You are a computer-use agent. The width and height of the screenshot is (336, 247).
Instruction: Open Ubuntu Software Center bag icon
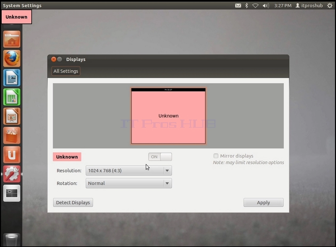pos(12,135)
